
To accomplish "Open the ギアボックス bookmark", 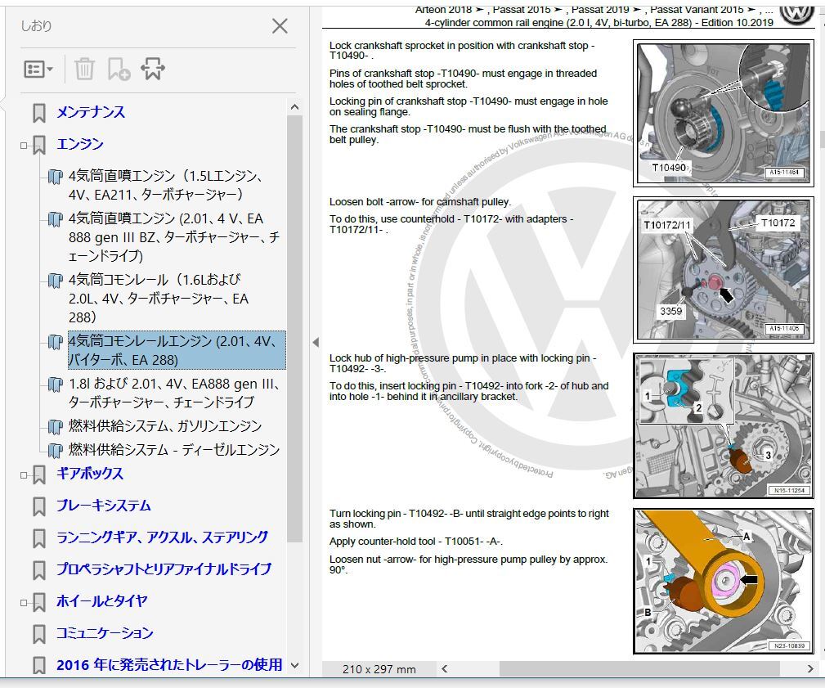I will (90, 473).
